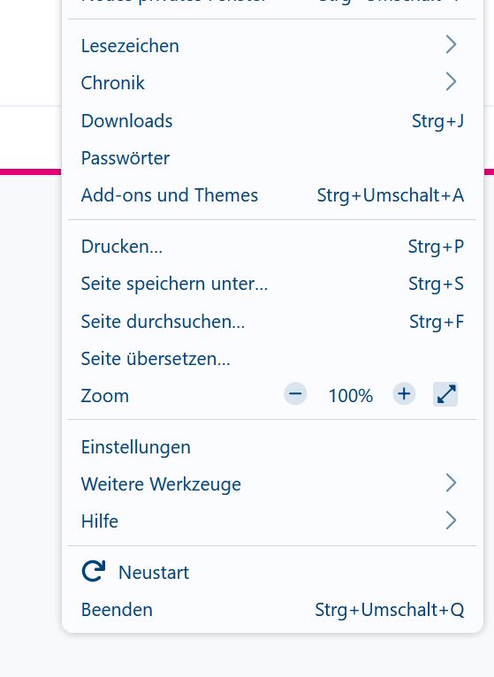Toggle fullscreen with the arrows icon
494x677 pixels.
tap(445, 394)
